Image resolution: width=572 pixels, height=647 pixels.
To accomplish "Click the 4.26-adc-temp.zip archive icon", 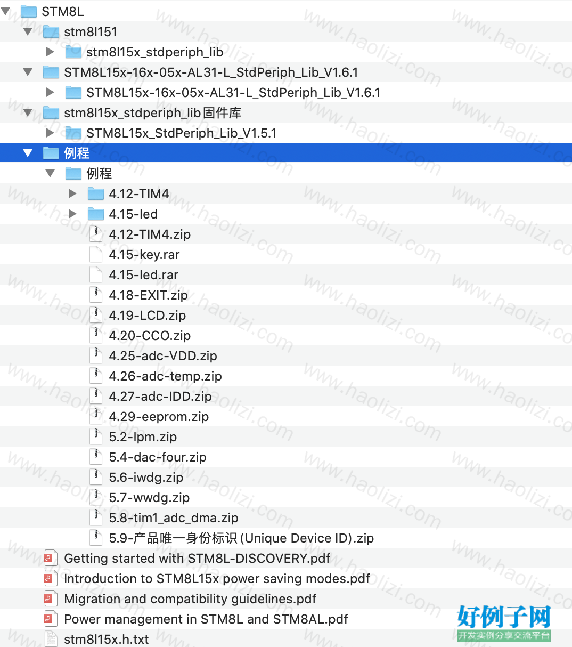I will point(96,376).
